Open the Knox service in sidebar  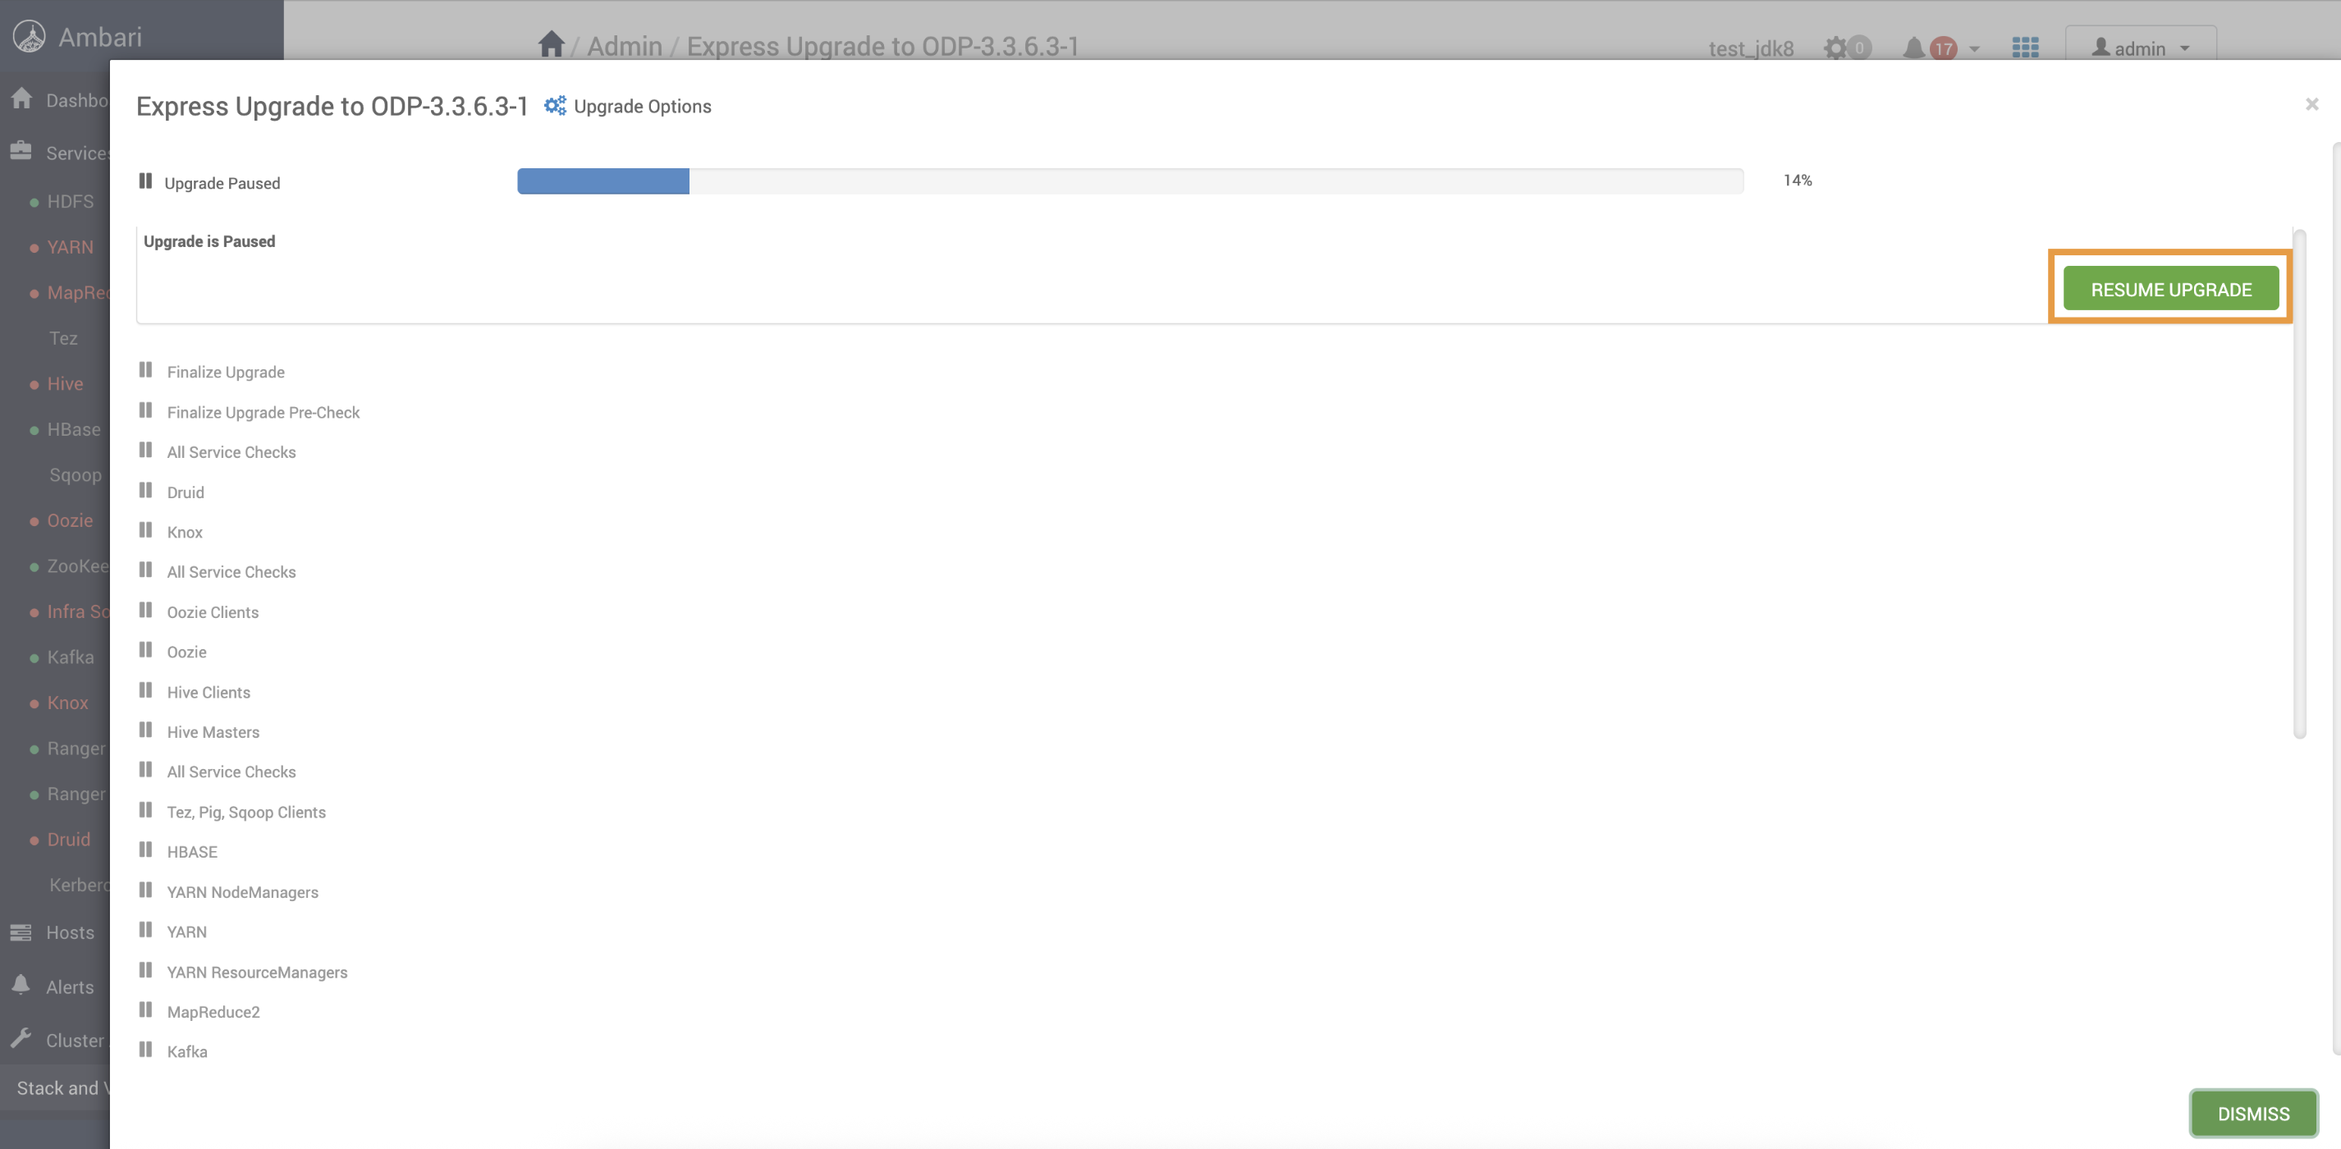tap(67, 702)
